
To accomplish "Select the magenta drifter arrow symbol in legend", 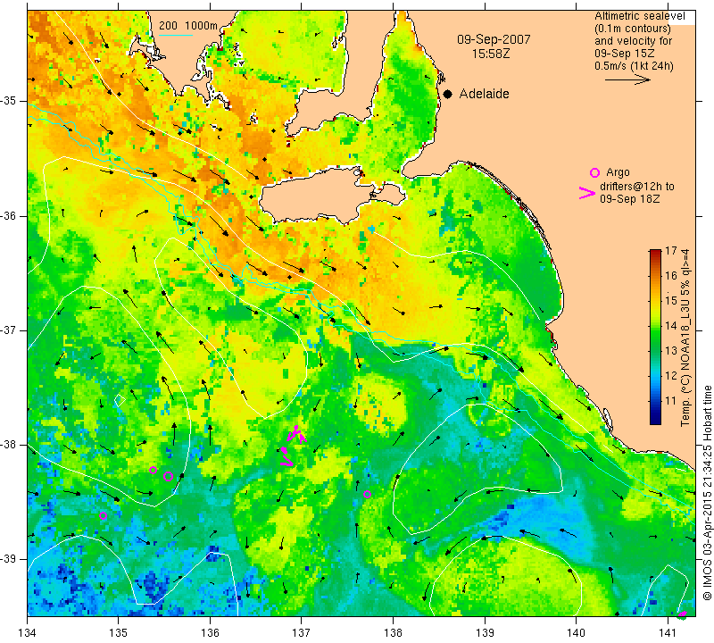I will click(587, 193).
